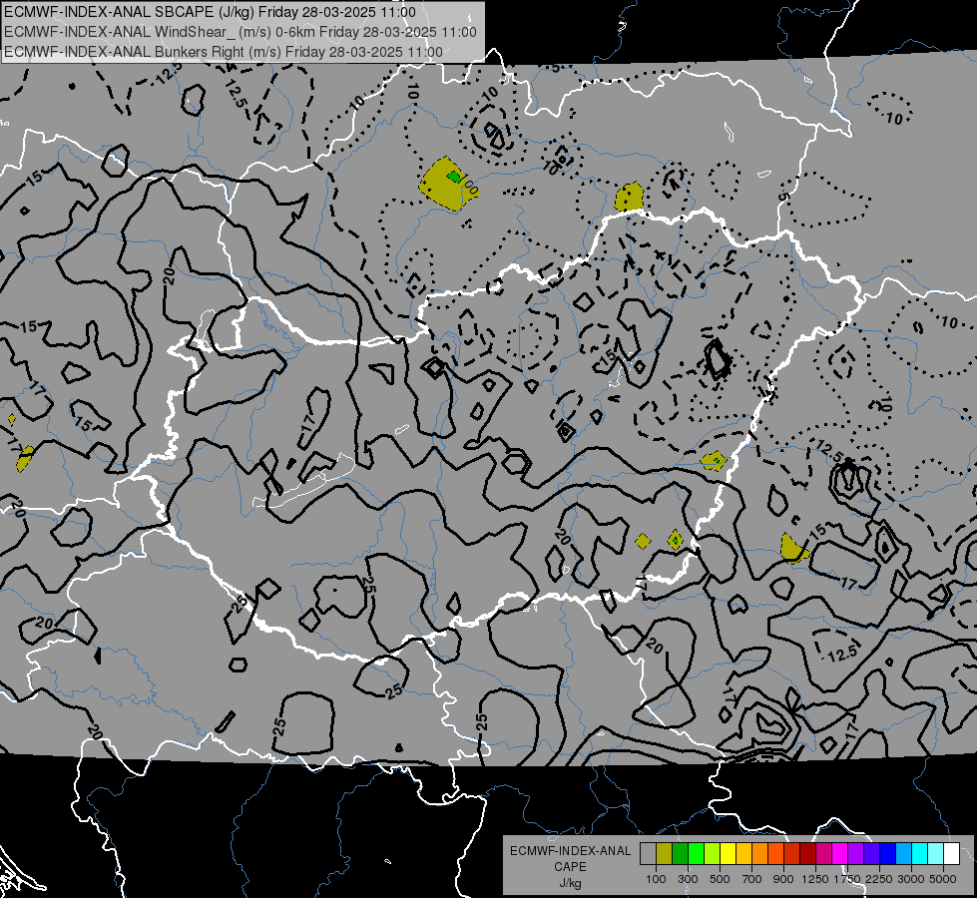The image size is (977, 898).
Task: Click the WindShear 0-6km title line
Action: point(240,32)
